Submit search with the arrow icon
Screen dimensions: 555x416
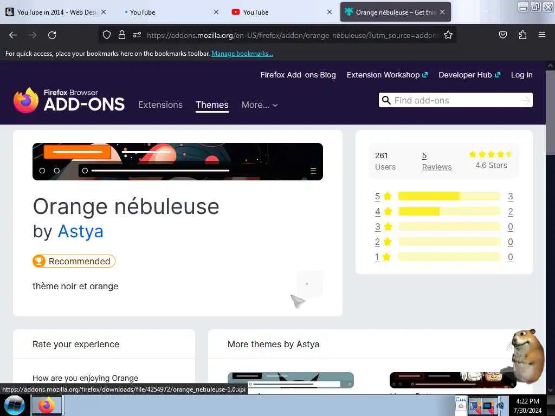coord(526,100)
